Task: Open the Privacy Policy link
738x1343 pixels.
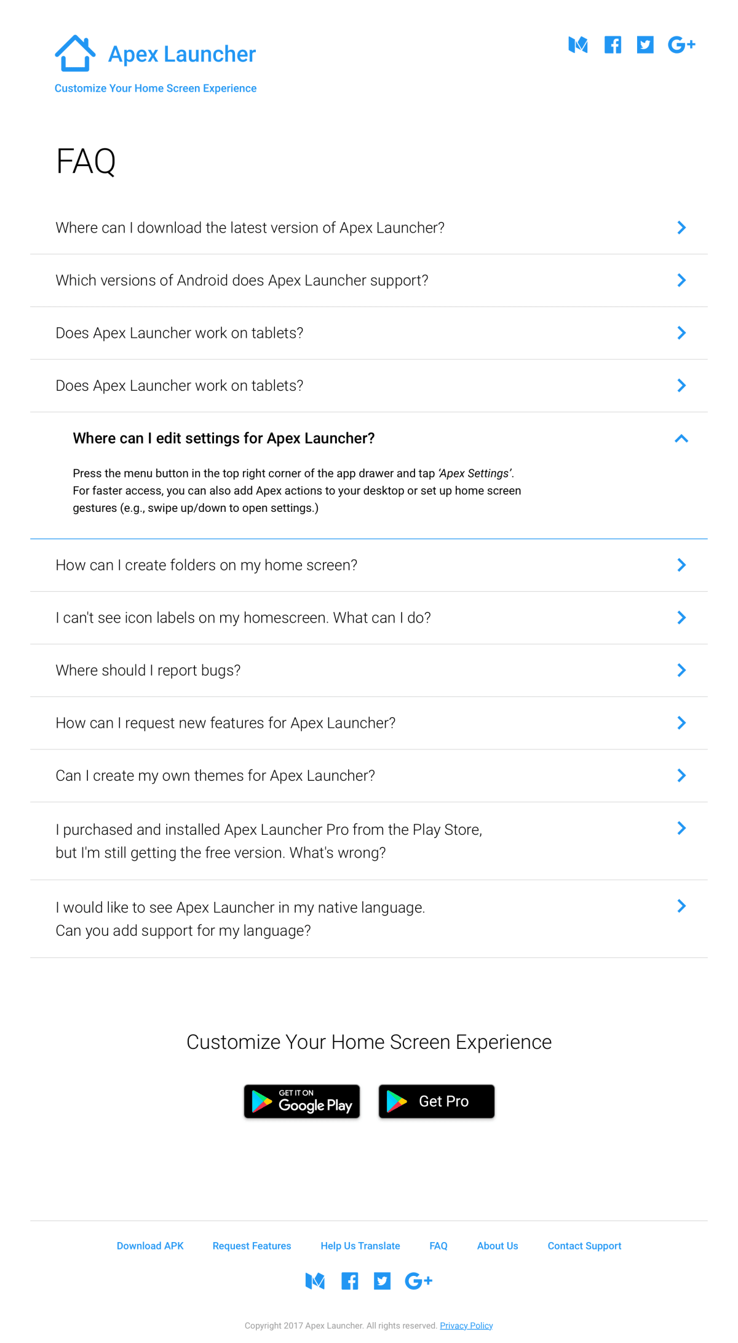Action: pyautogui.click(x=466, y=1326)
